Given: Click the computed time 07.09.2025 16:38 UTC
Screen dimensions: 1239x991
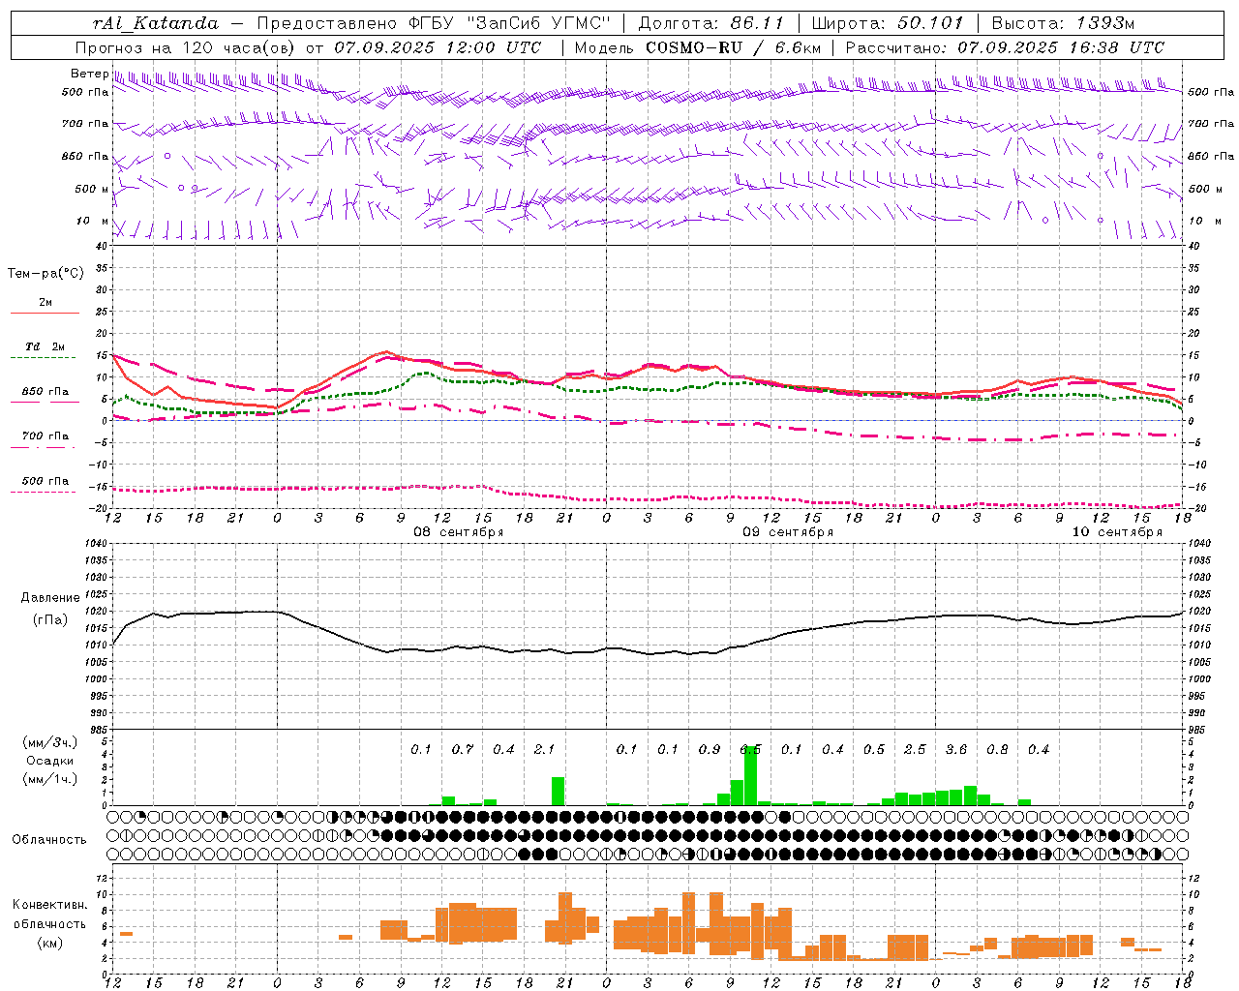Looking at the screenshot, I should point(1061,47).
